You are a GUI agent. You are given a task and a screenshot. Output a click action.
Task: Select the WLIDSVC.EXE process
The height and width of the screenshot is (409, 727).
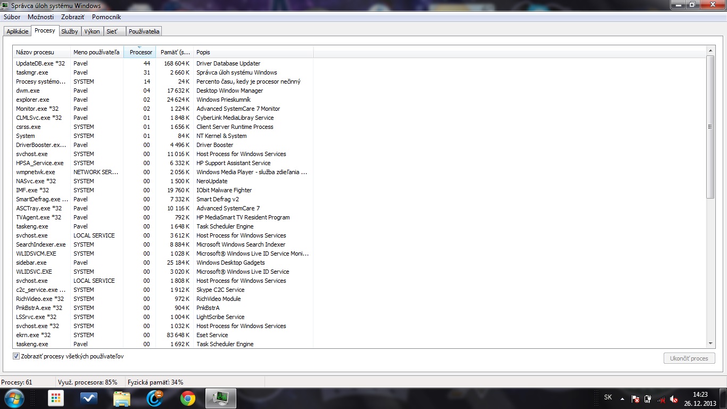(163, 272)
